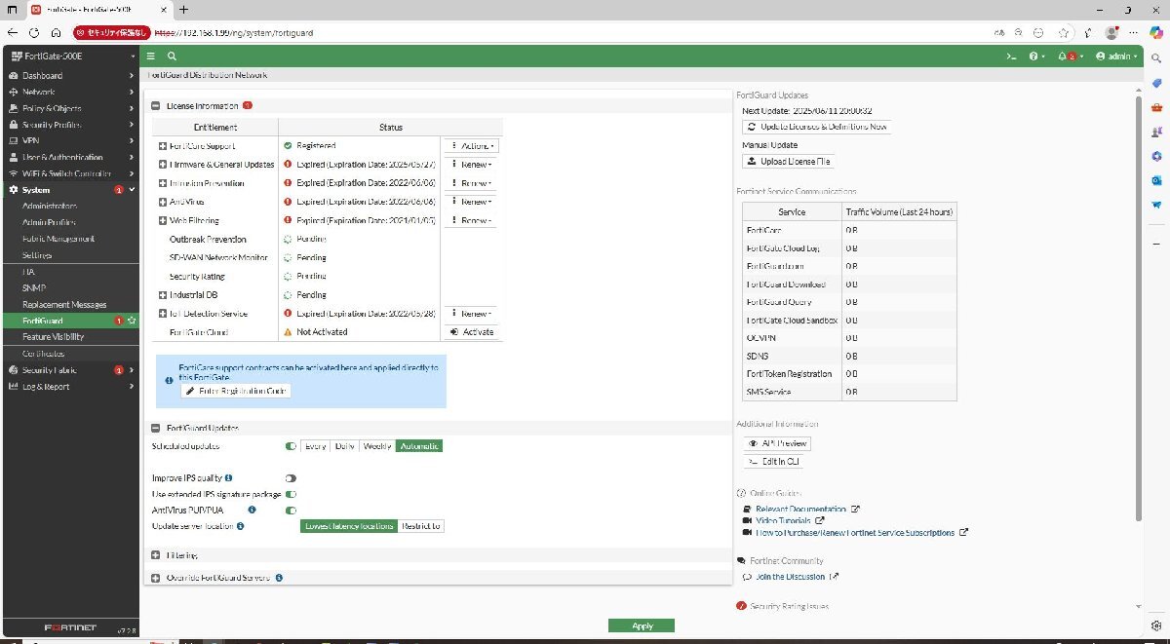Expand Industrial DB row
The width and height of the screenshot is (1170, 644).
point(163,295)
